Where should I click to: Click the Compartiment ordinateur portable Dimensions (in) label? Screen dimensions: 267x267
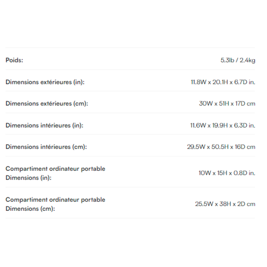(55, 173)
